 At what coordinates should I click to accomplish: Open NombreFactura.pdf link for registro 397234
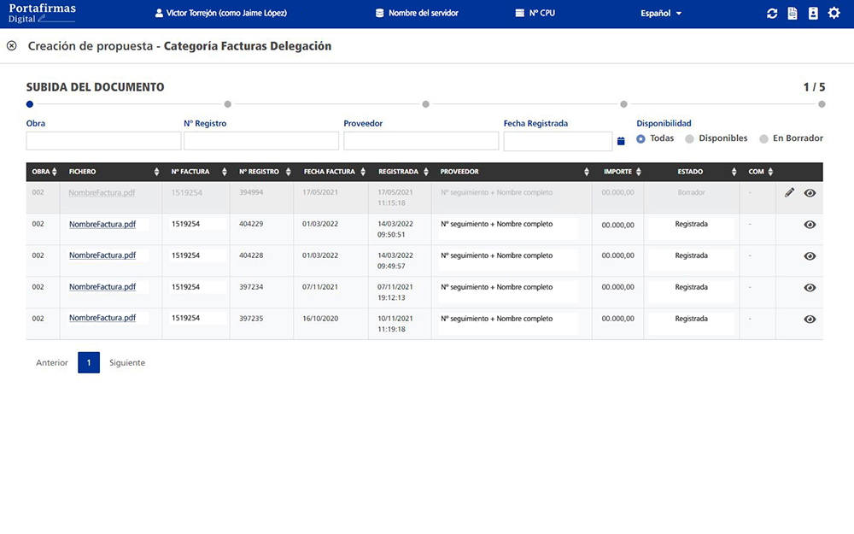tap(102, 287)
